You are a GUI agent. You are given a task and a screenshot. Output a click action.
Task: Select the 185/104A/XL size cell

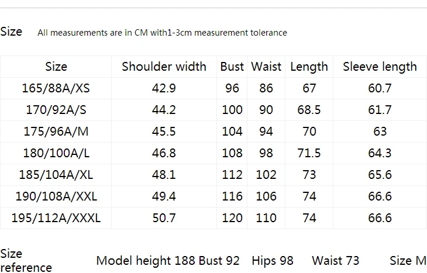[x=56, y=174]
